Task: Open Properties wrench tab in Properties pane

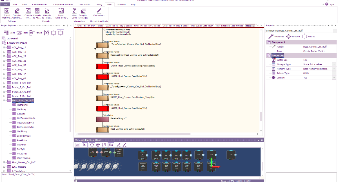Action: point(276,36)
